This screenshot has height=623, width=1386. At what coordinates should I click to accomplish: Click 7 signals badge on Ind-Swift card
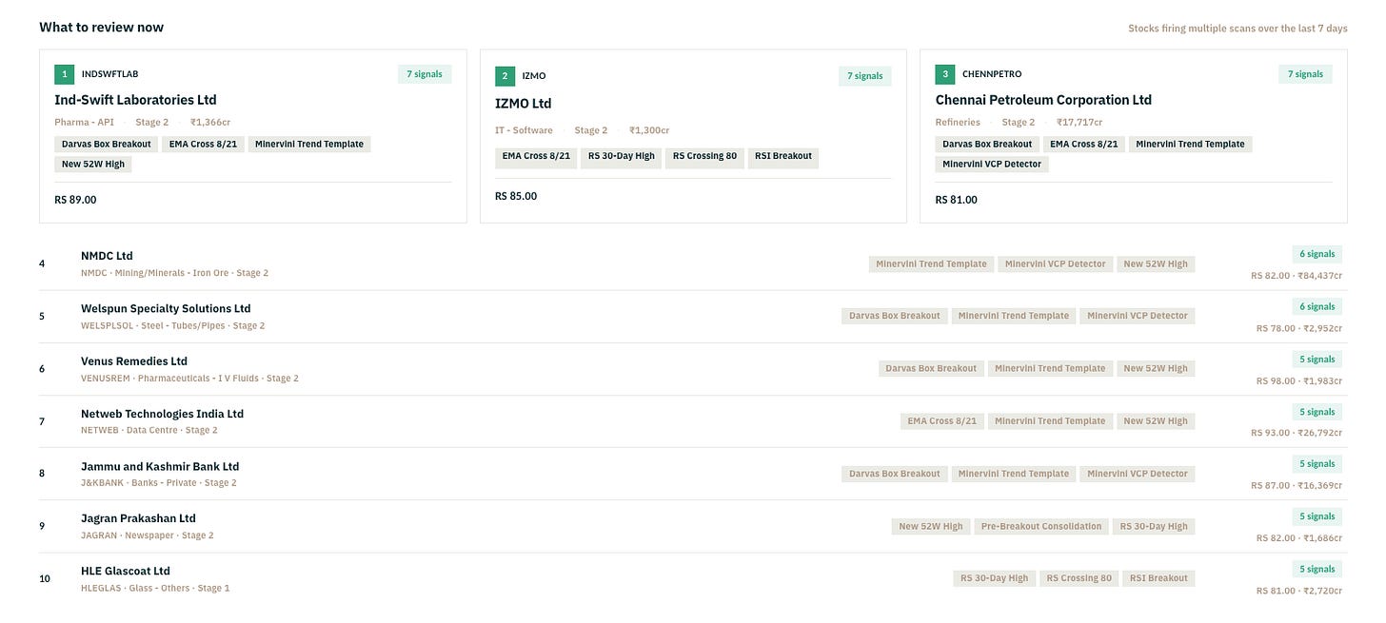(x=425, y=74)
